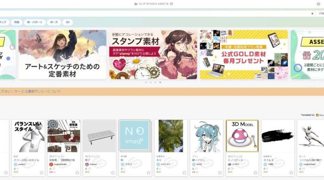This screenshot has height=180, width=324.
Task: Select the 背景 category tag
Action: (17, 22)
